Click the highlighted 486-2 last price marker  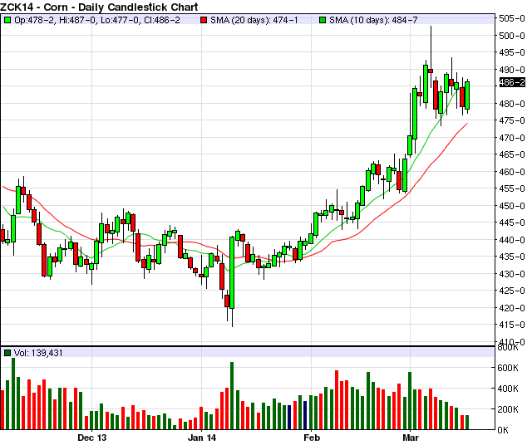pos(512,82)
